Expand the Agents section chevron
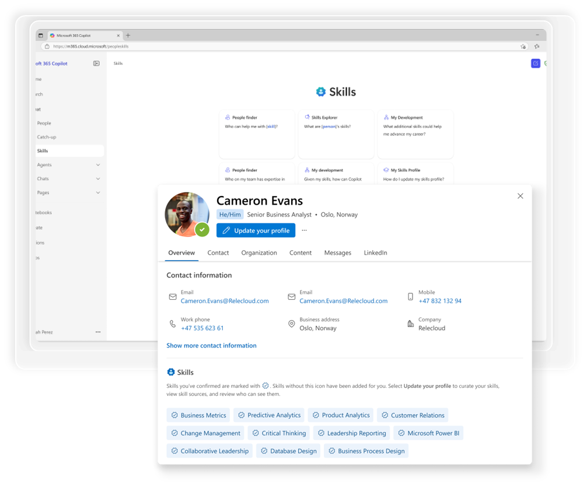The height and width of the screenshot is (498, 587). coord(98,164)
